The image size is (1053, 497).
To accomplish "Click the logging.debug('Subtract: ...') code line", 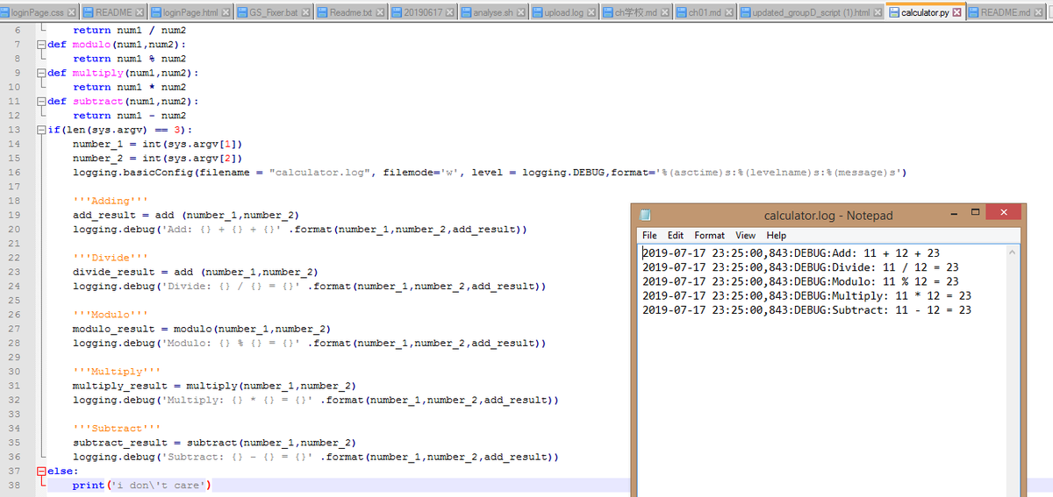I will (316, 457).
